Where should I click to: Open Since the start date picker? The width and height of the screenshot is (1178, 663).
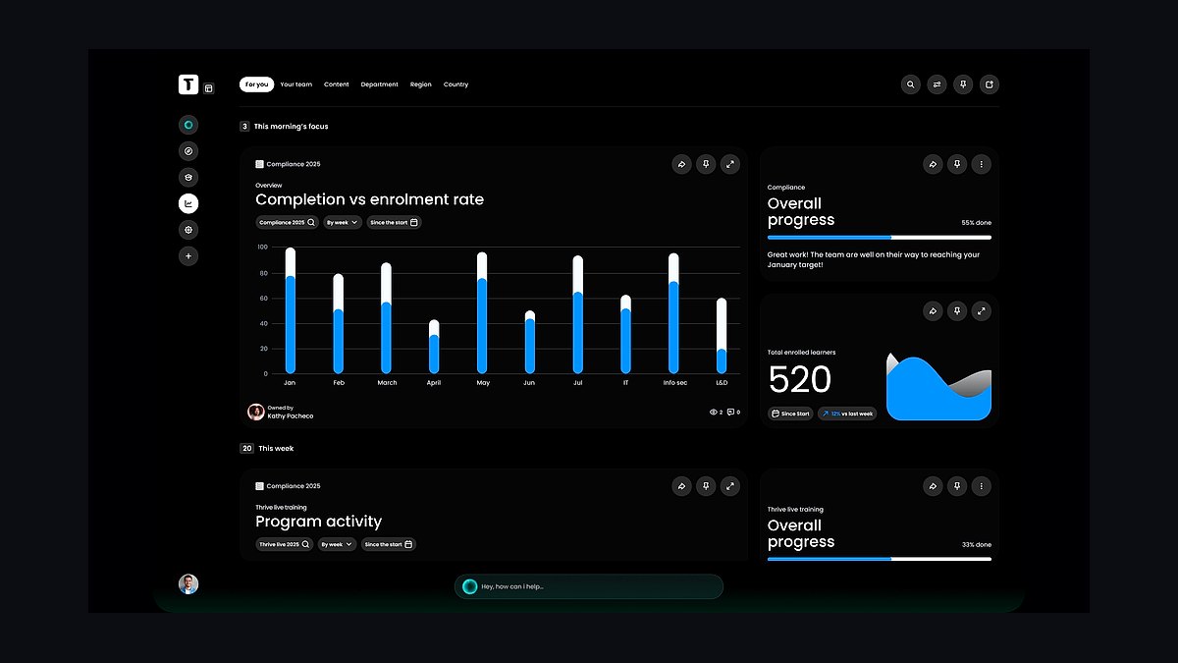[x=394, y=223]
